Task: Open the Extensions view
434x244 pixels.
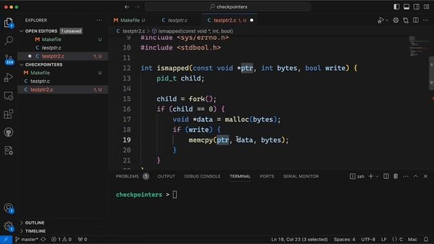Action: click(9, 114)
